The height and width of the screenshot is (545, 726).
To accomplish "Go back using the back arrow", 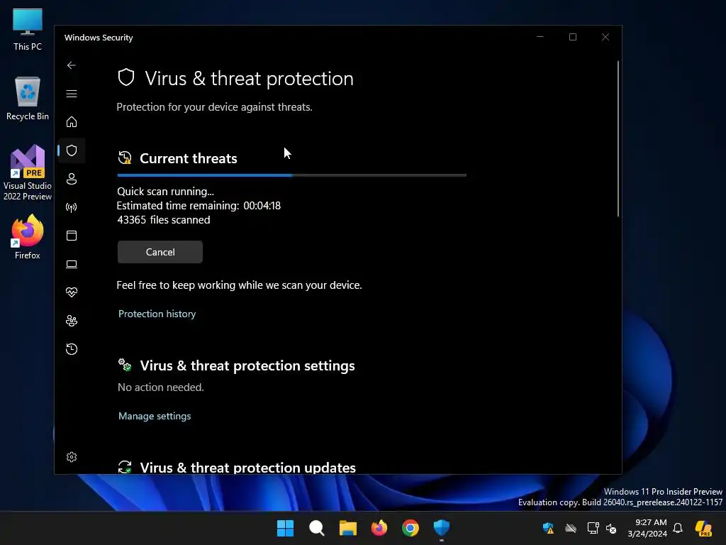I will coord(72,65).
